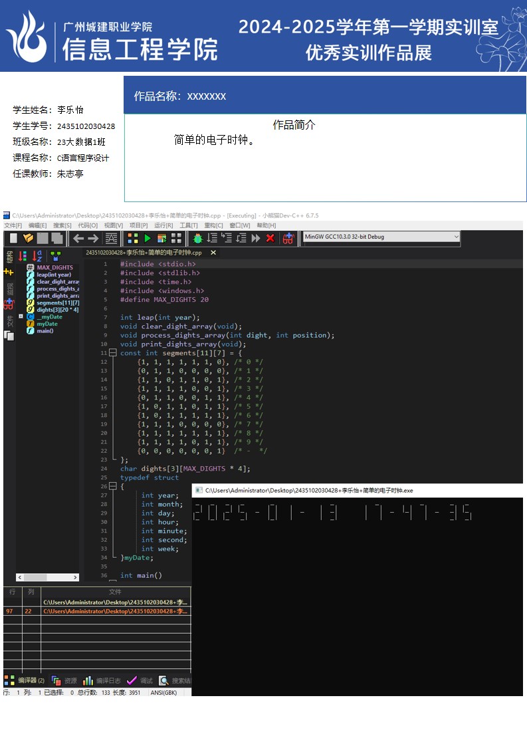Click the Add Watch glasses icon in toolbar
The height and width of the screenshot is (746, 527).
(x=288, y=238)
